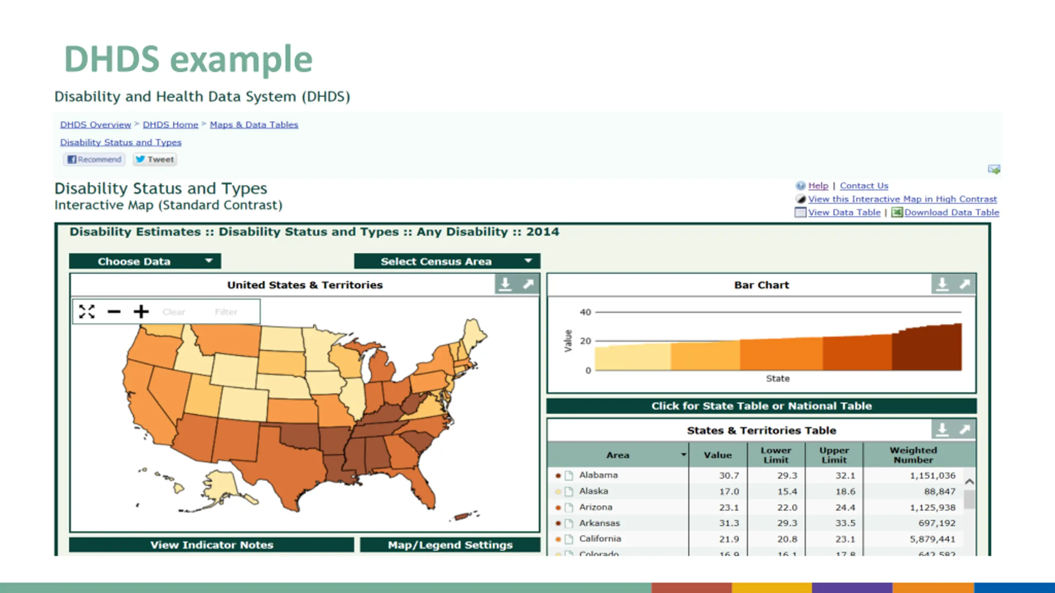
Task: Select Alaska on the map
Action: pyautogui.click(x=223, y=486)
